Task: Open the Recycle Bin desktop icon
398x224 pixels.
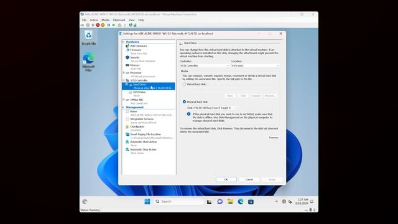Action: (88, 37)
